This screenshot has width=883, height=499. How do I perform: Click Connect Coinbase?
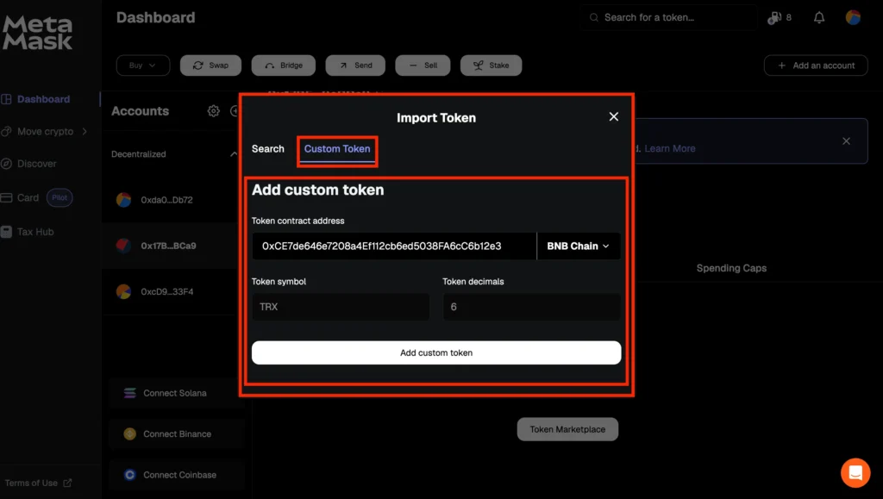tap(177, 475)
